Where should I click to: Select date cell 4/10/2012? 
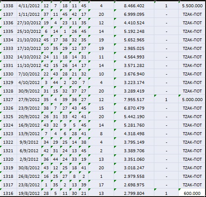coord(29,83)
